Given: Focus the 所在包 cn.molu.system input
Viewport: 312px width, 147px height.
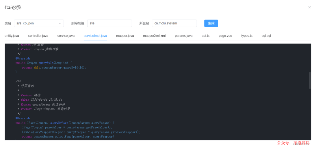Looking at the screenshot, I should coord(174,23).
